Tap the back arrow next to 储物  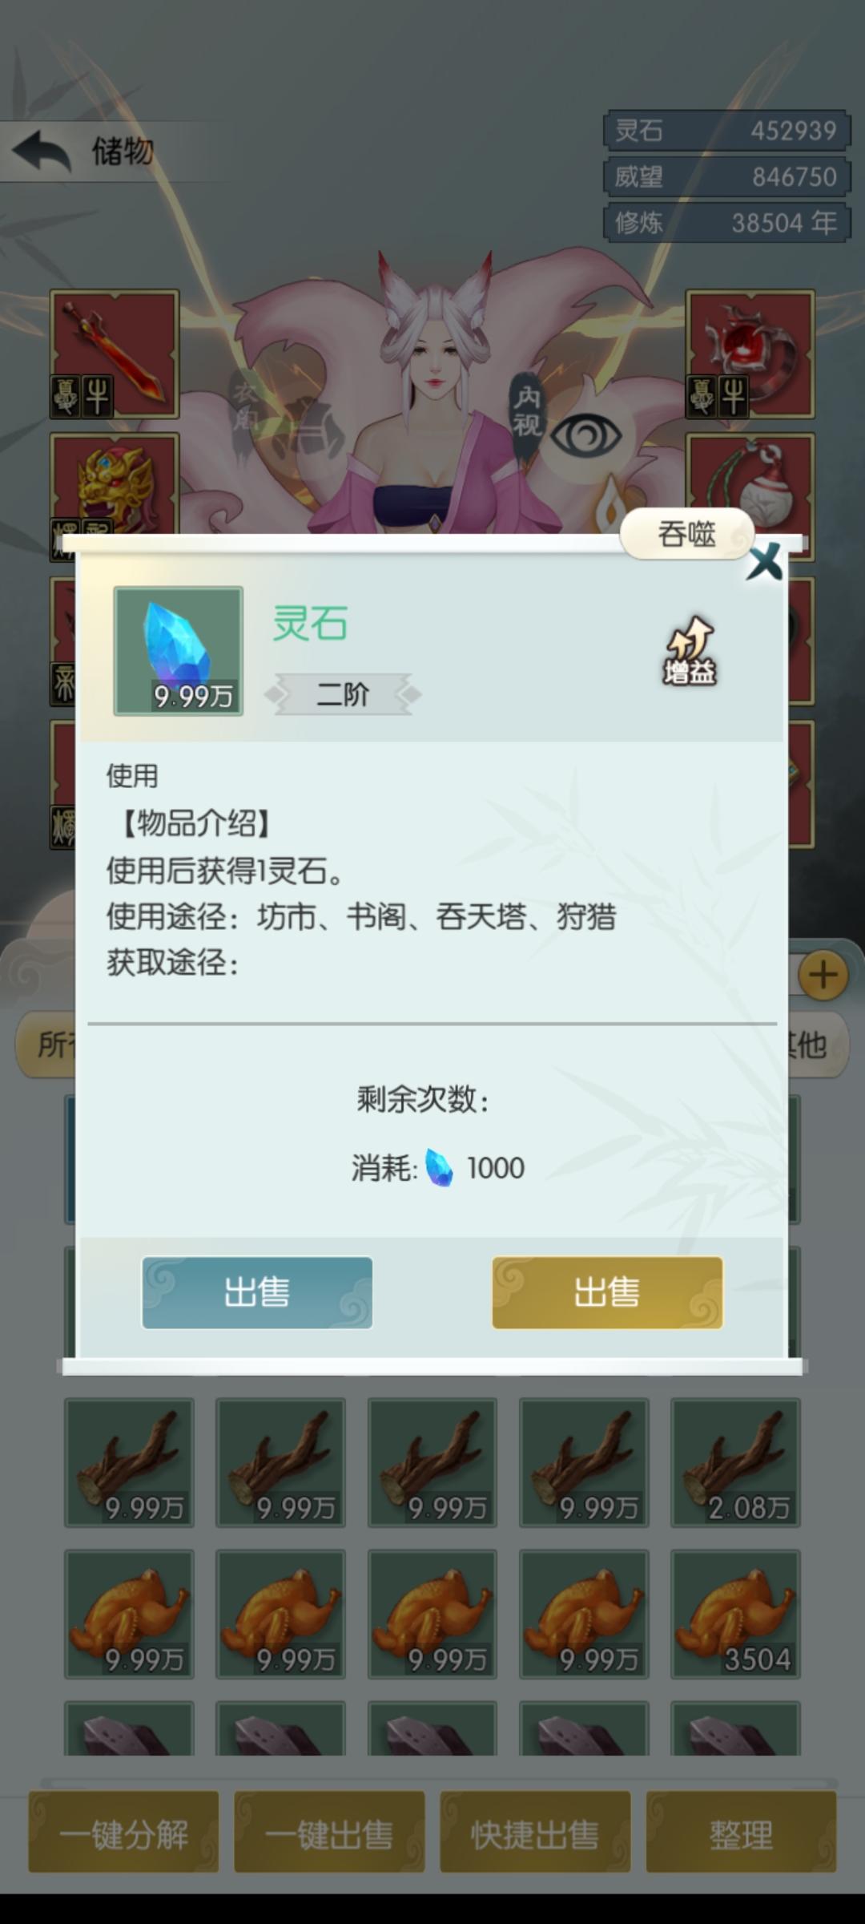click(x=42, y=152)
